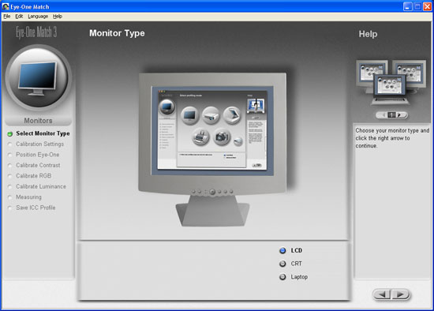
Task: Open the Help menu
Action: coord(58,17)
